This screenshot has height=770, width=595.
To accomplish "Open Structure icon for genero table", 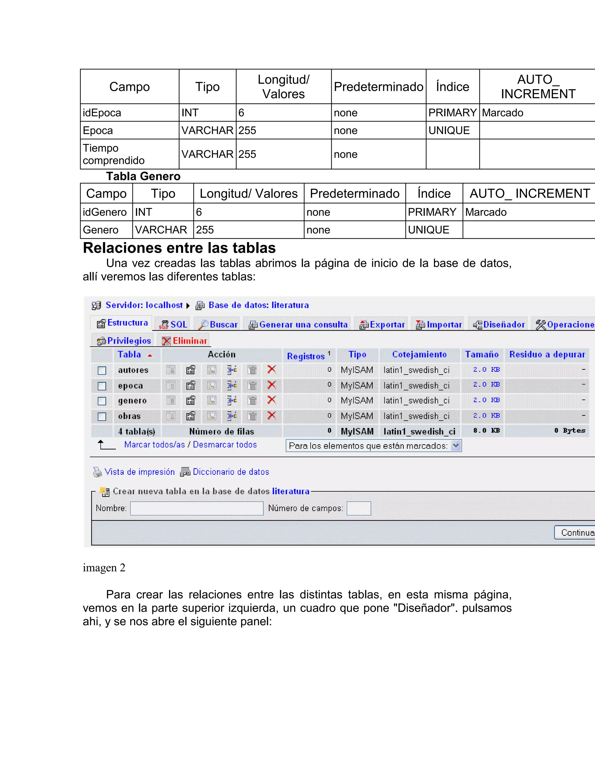I will pos(191,400).
